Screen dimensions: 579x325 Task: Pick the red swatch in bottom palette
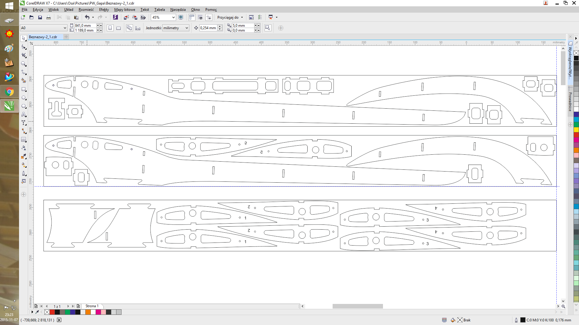tap(52, 312)
